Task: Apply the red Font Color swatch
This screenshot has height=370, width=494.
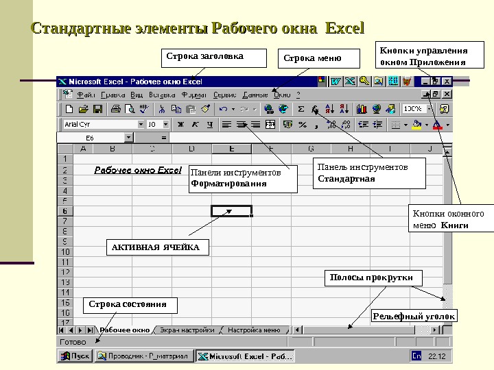Action: click(x=438, y=125)
